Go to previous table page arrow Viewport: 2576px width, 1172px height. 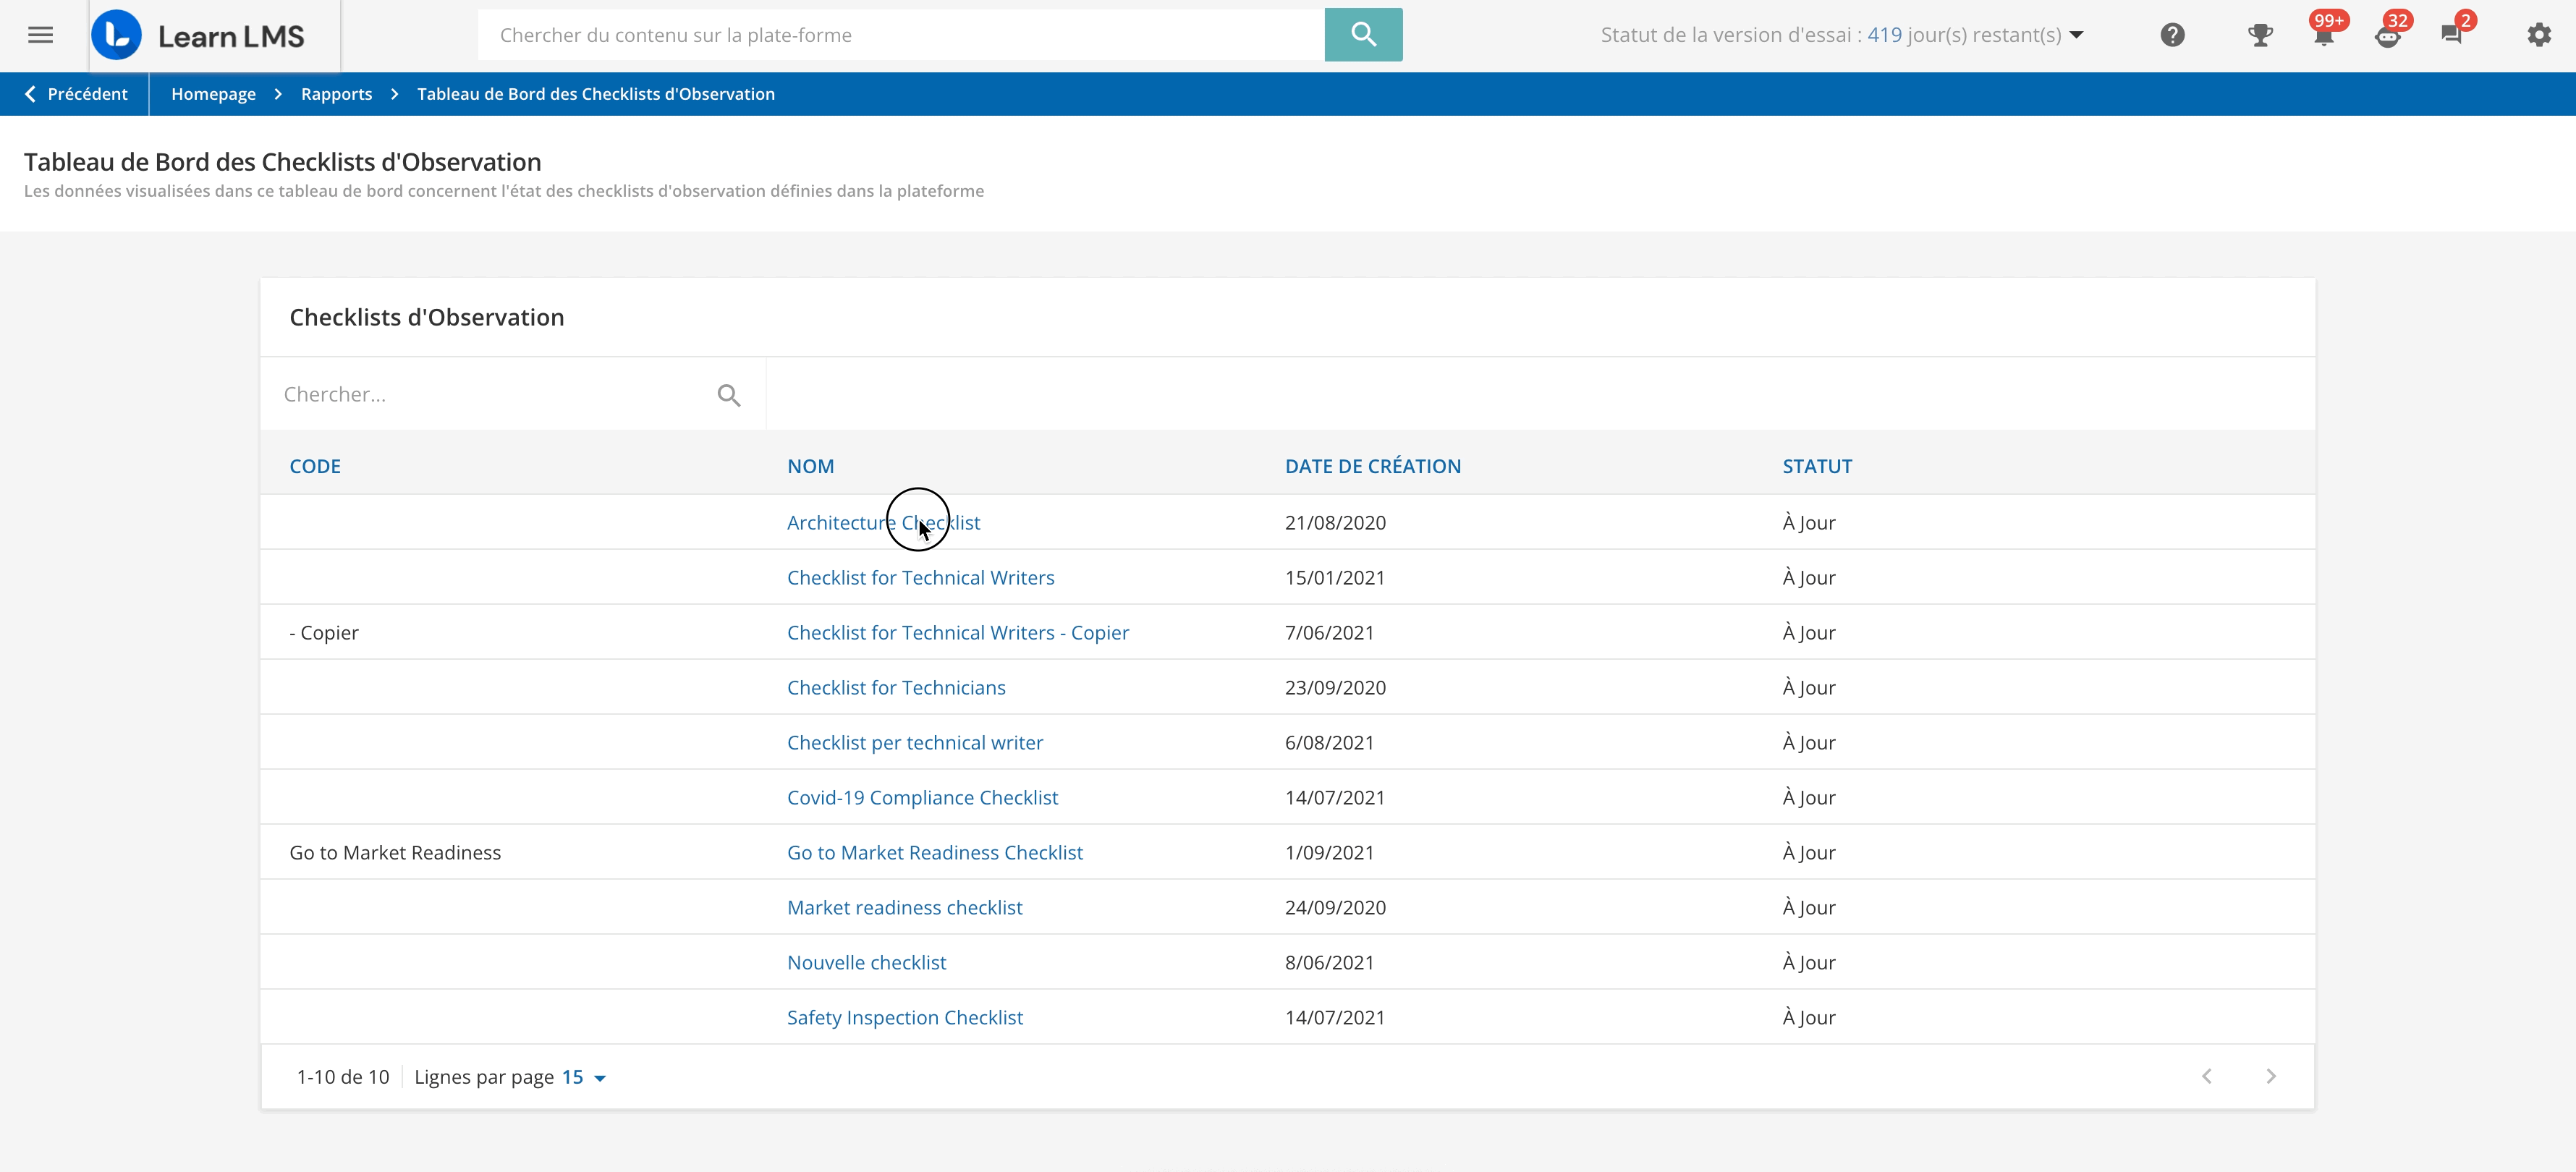pos(2206,1076)
